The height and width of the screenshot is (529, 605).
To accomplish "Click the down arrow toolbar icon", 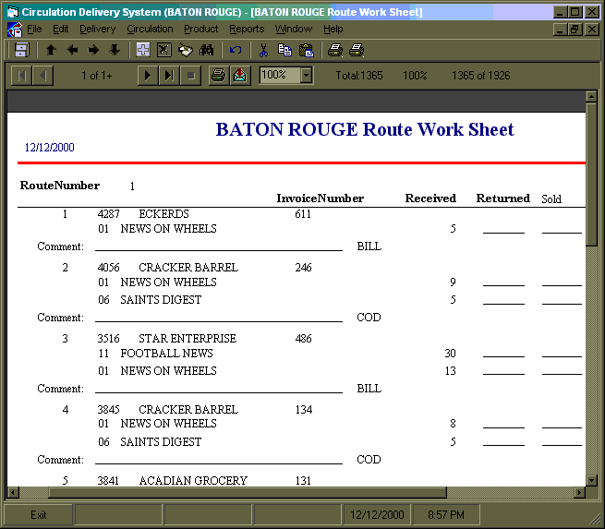I will pyautogui.click(x=115, y=50).
